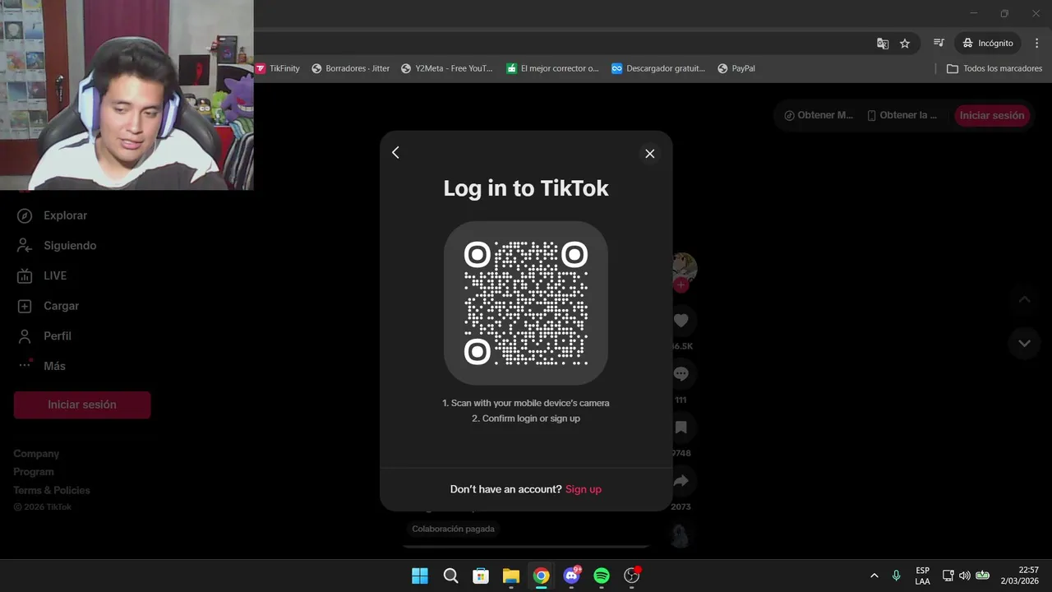Open Discord from the taskbar
Image resolution: width=1052 pixels, height=592 pixels.
(571, 576)
